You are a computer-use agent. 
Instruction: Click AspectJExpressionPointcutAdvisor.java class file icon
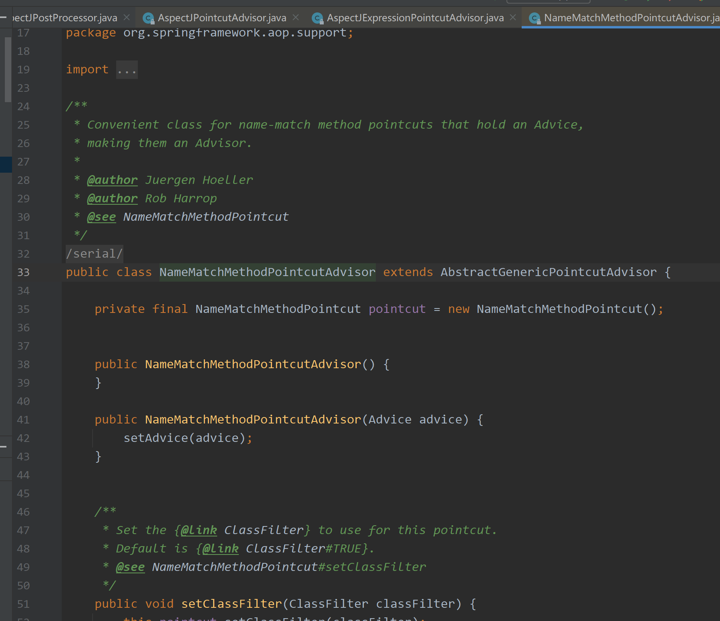318,18
